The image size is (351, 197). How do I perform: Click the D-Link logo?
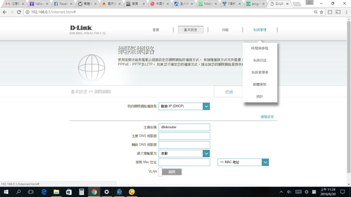[x=81, y=28]
